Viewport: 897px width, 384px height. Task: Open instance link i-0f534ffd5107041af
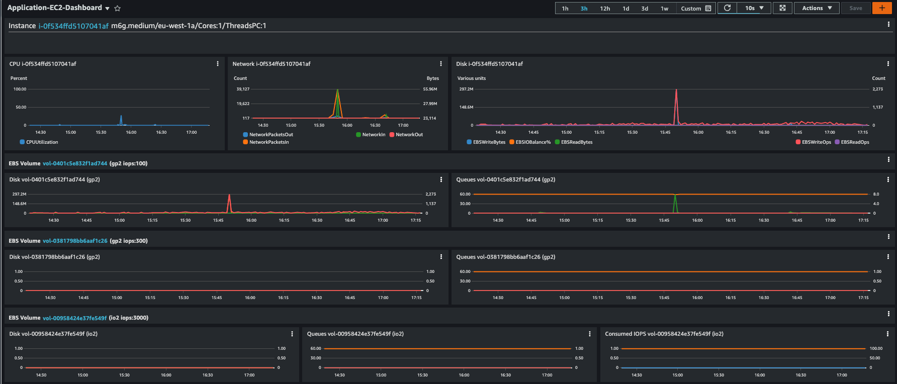[x=73, y=26]
